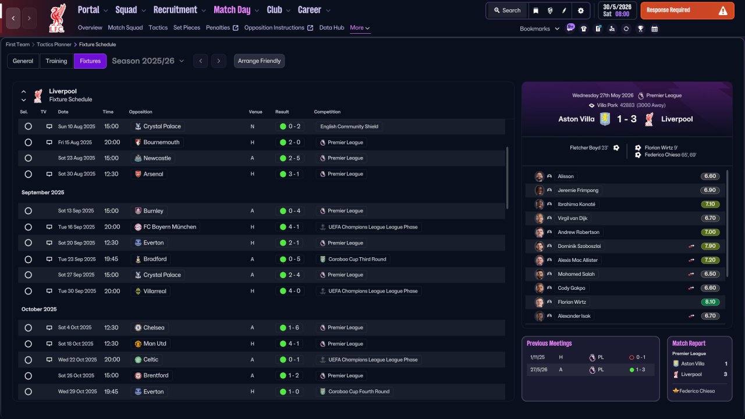The image size is (745, 419).
Task: Click the player ratings list scrollbar
Action: (728, 223)
